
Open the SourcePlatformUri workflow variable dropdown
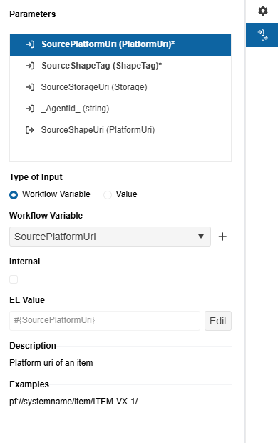pos(110,237)
